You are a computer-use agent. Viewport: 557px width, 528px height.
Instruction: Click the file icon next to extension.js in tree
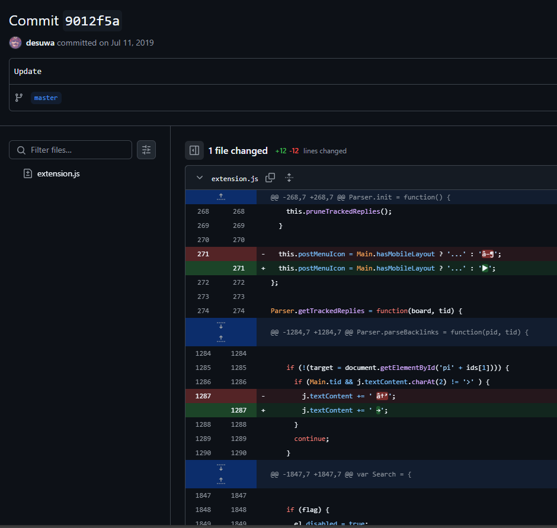27,174
